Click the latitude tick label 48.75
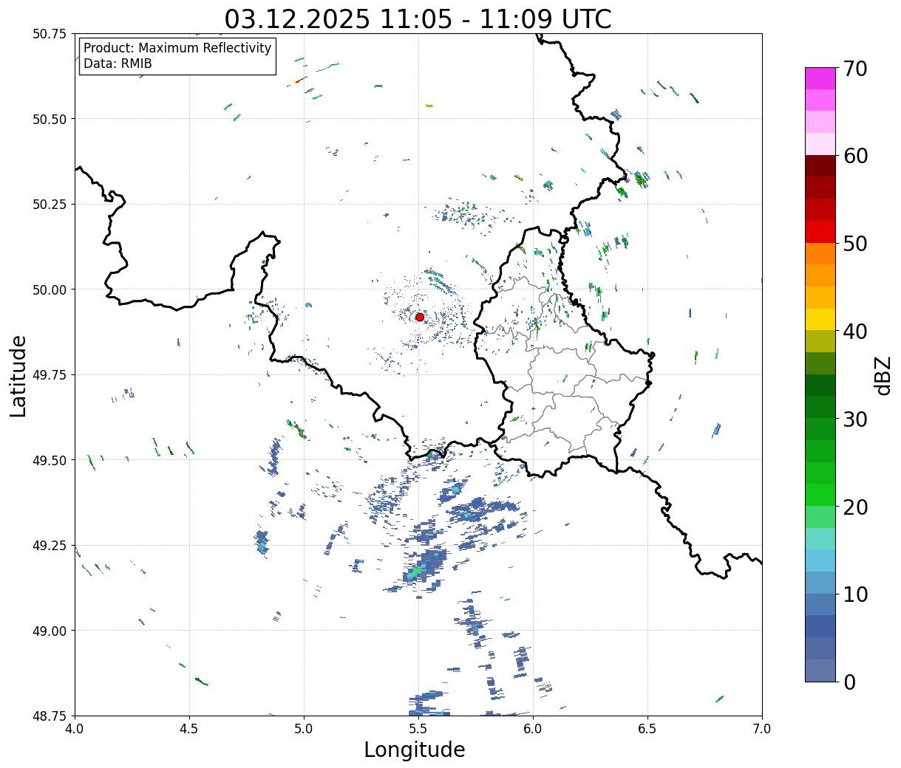 click(x=50, y=716)
